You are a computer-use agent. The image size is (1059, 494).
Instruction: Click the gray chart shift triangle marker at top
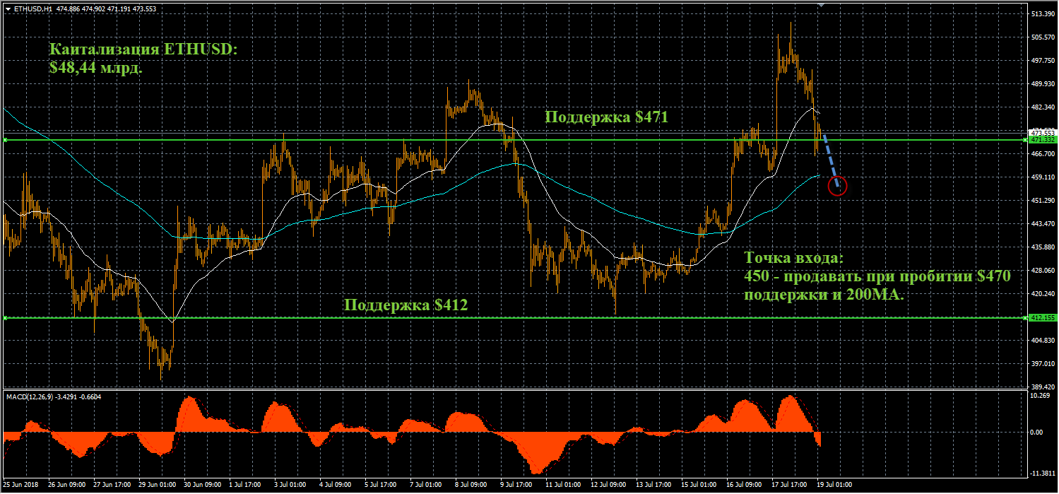821,5
